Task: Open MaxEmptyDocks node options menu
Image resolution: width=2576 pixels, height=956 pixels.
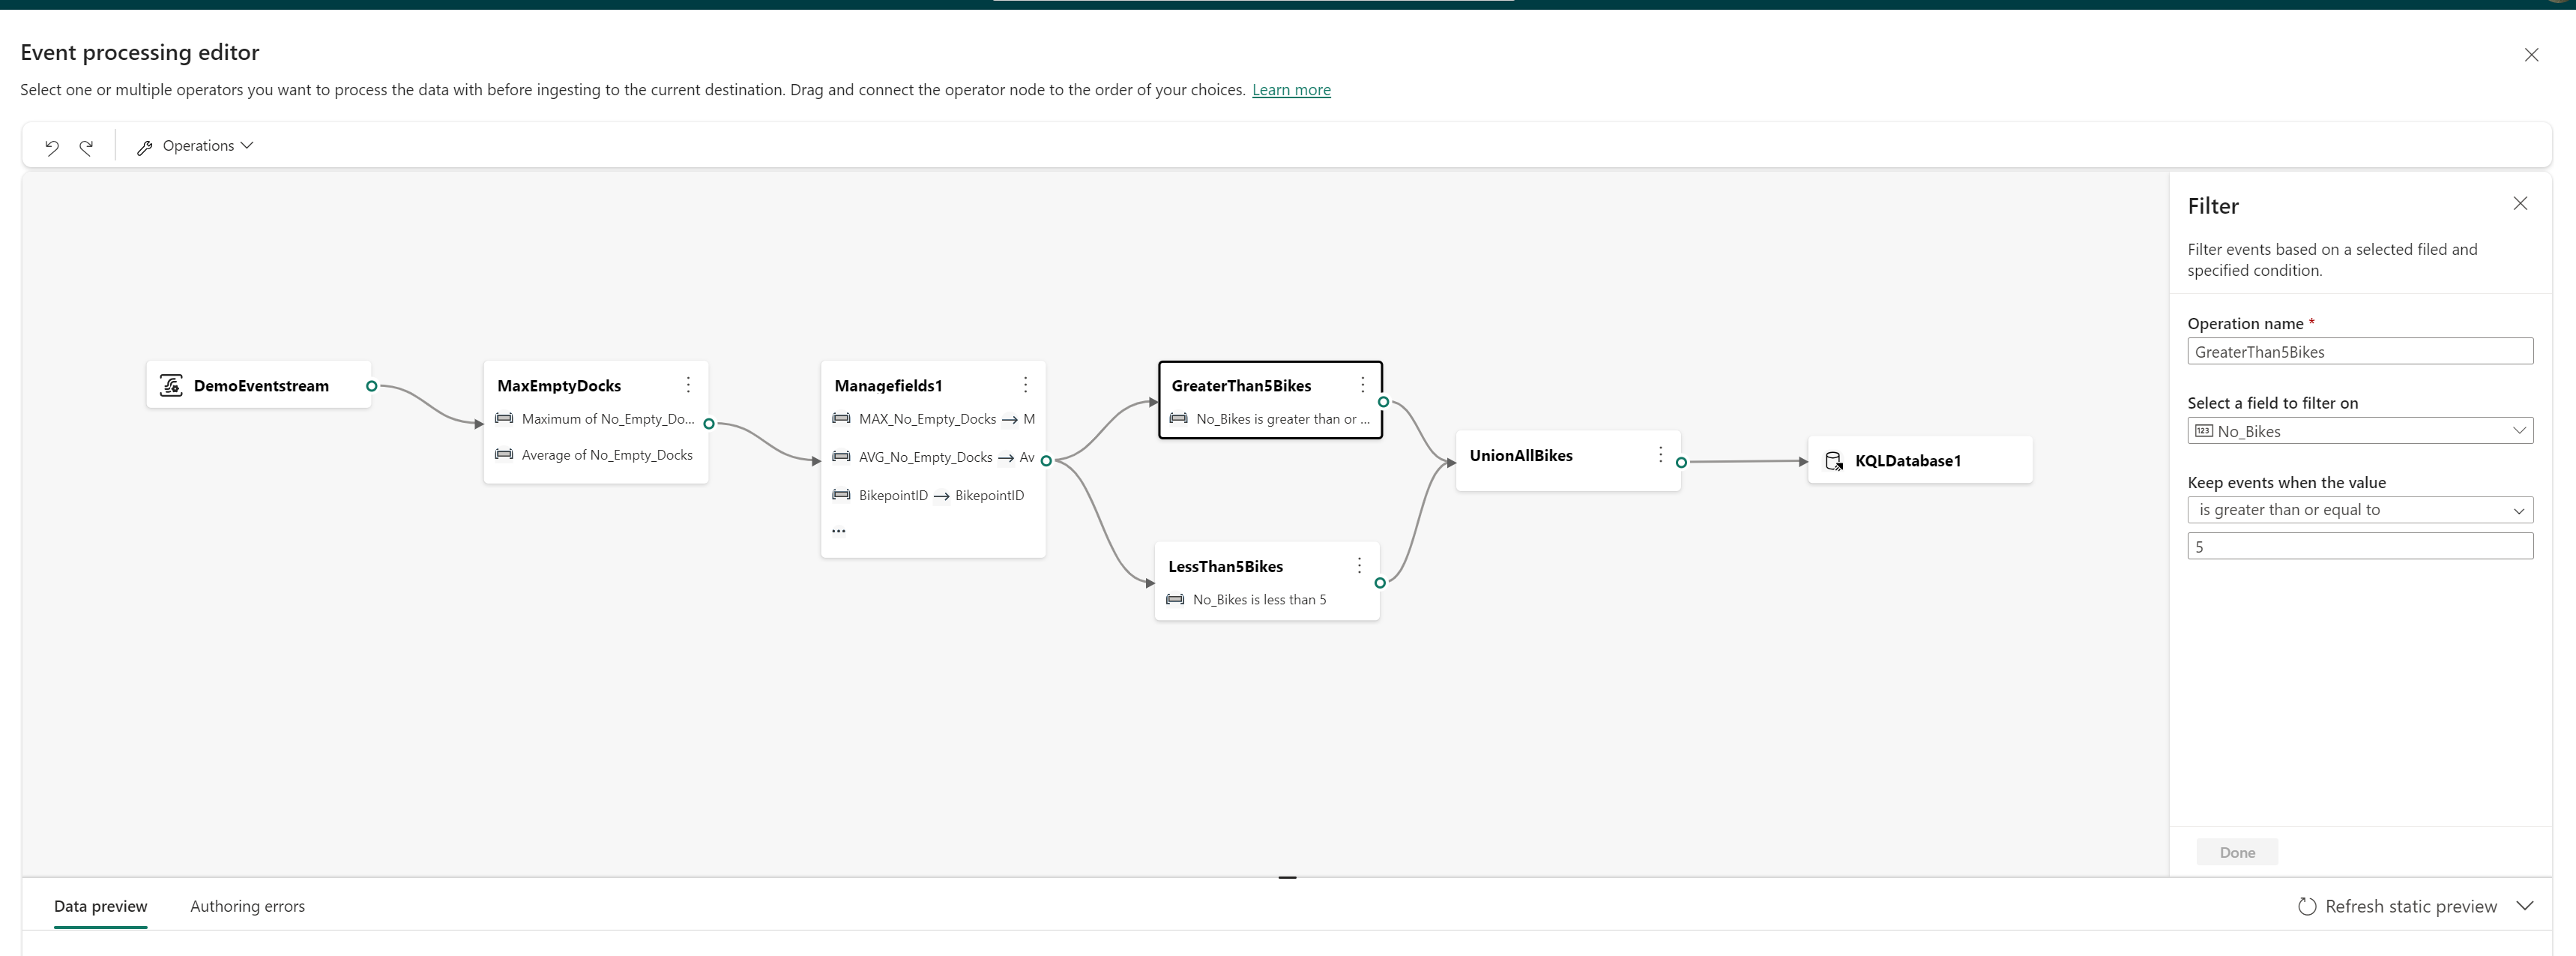Action: pyautogui.click(x=688, y=385)
